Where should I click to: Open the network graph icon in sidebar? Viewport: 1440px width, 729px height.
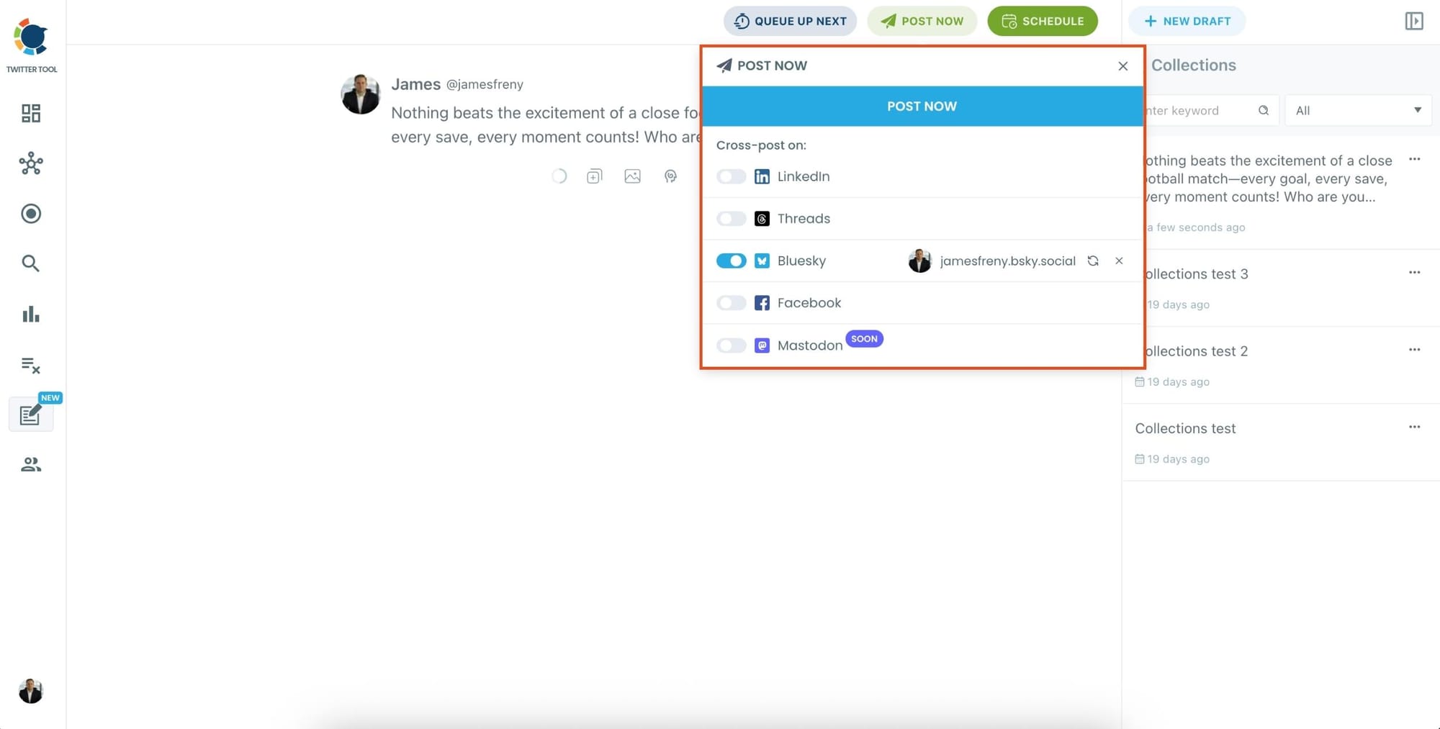pos(31,163)
